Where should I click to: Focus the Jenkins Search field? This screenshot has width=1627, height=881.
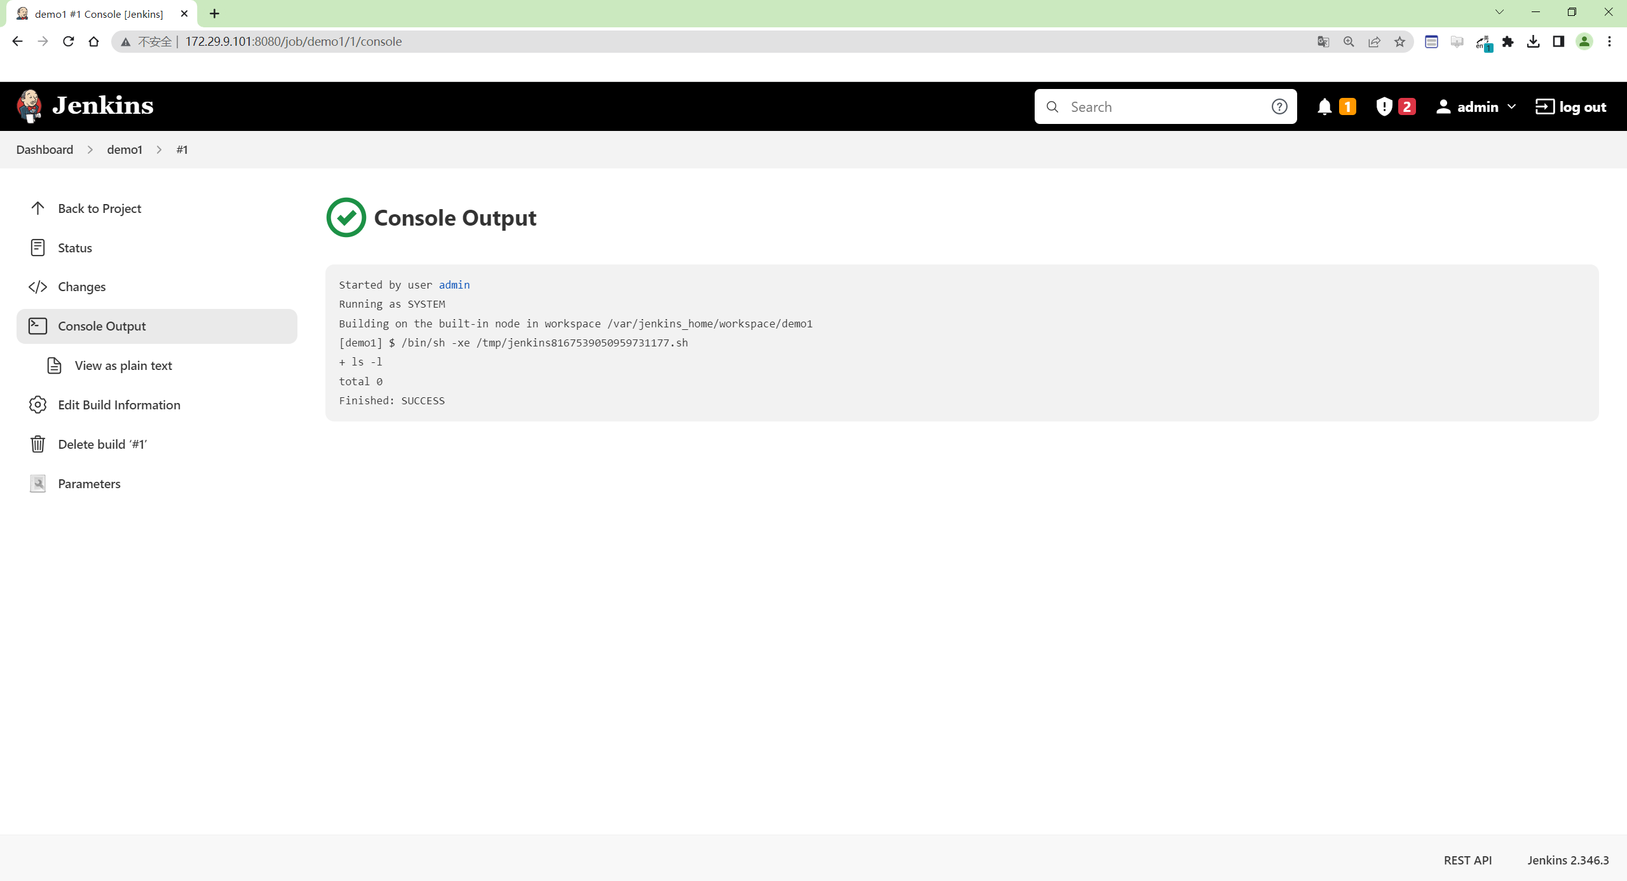[x=1165, y=107]
